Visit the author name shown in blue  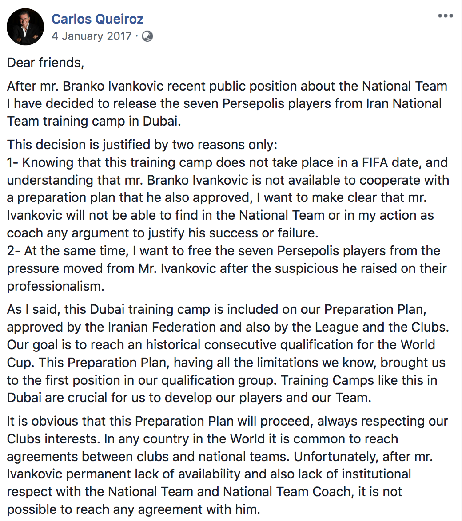98,19
